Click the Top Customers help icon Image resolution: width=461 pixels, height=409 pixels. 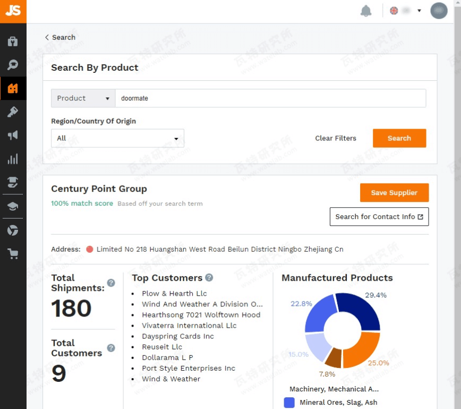(x=209, y=278)
